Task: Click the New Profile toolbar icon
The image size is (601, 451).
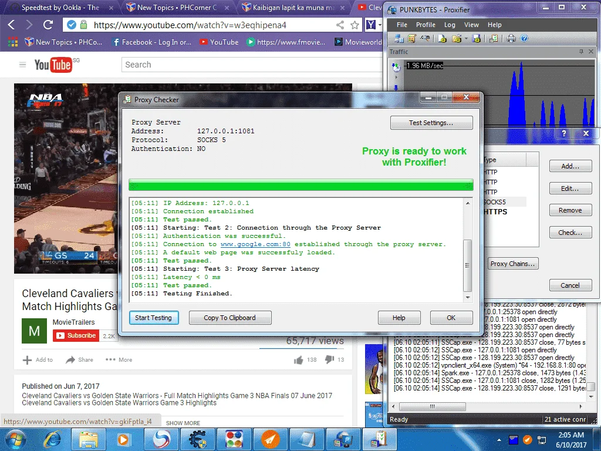Action: coord(442,38)
